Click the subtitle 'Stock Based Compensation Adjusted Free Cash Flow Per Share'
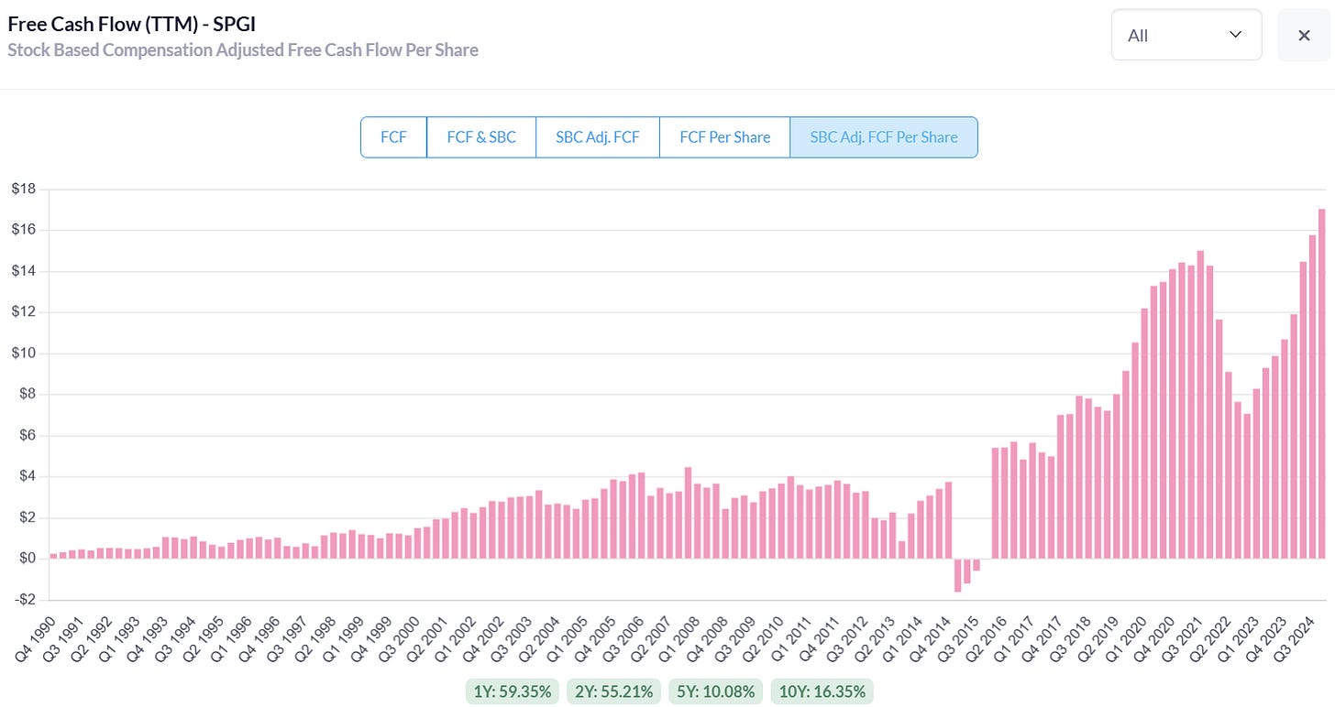 [243, 49]
